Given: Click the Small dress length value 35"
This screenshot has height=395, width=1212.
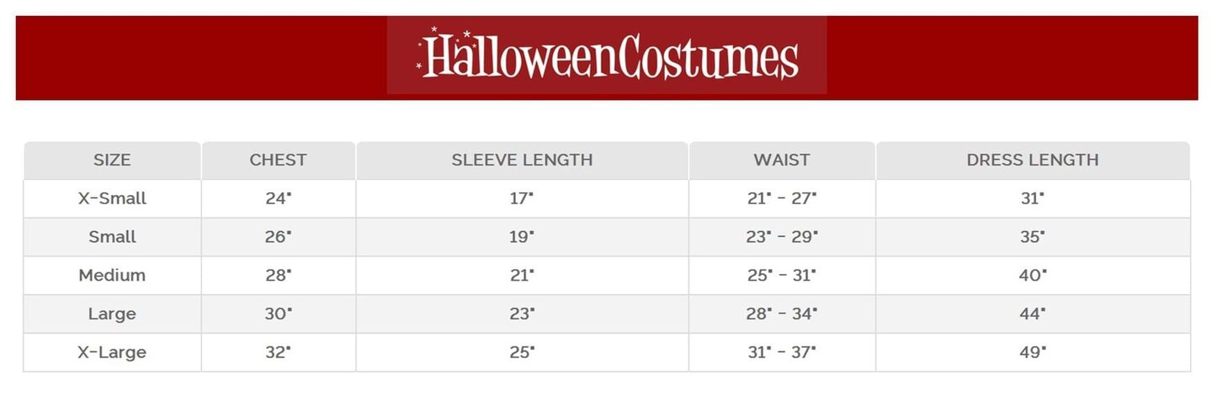Looking at the screenshot, I should coord(1032,237).
